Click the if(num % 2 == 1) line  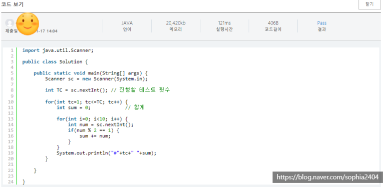click(x=94, y=130)
